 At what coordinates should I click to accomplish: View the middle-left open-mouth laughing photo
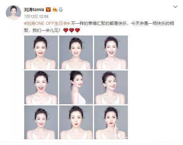[x=41, y=87]
